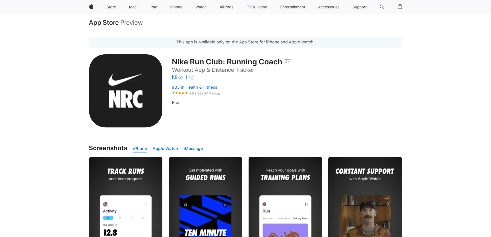Click the 389.9K Ratings text
The width and height of the screenshot is (491, 237).
(209, 93)
